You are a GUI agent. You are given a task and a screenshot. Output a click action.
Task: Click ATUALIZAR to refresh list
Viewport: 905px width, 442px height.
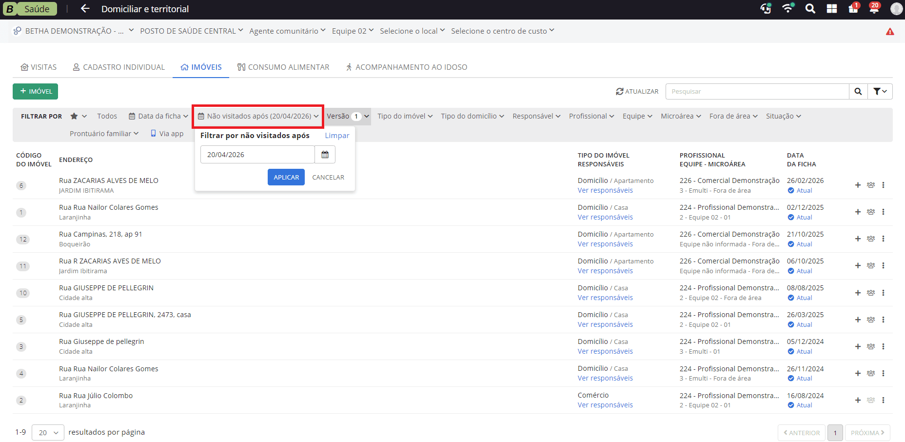637,91
